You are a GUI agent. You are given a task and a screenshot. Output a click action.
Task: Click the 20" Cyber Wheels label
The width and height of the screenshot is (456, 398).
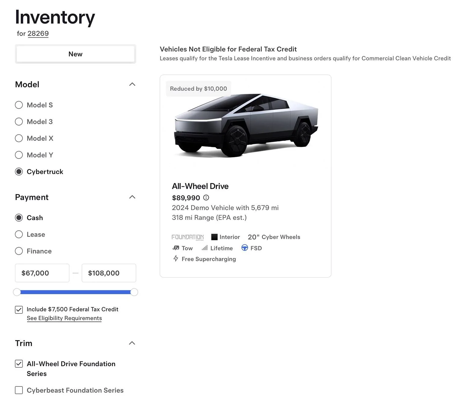click(x=274, y=237)
